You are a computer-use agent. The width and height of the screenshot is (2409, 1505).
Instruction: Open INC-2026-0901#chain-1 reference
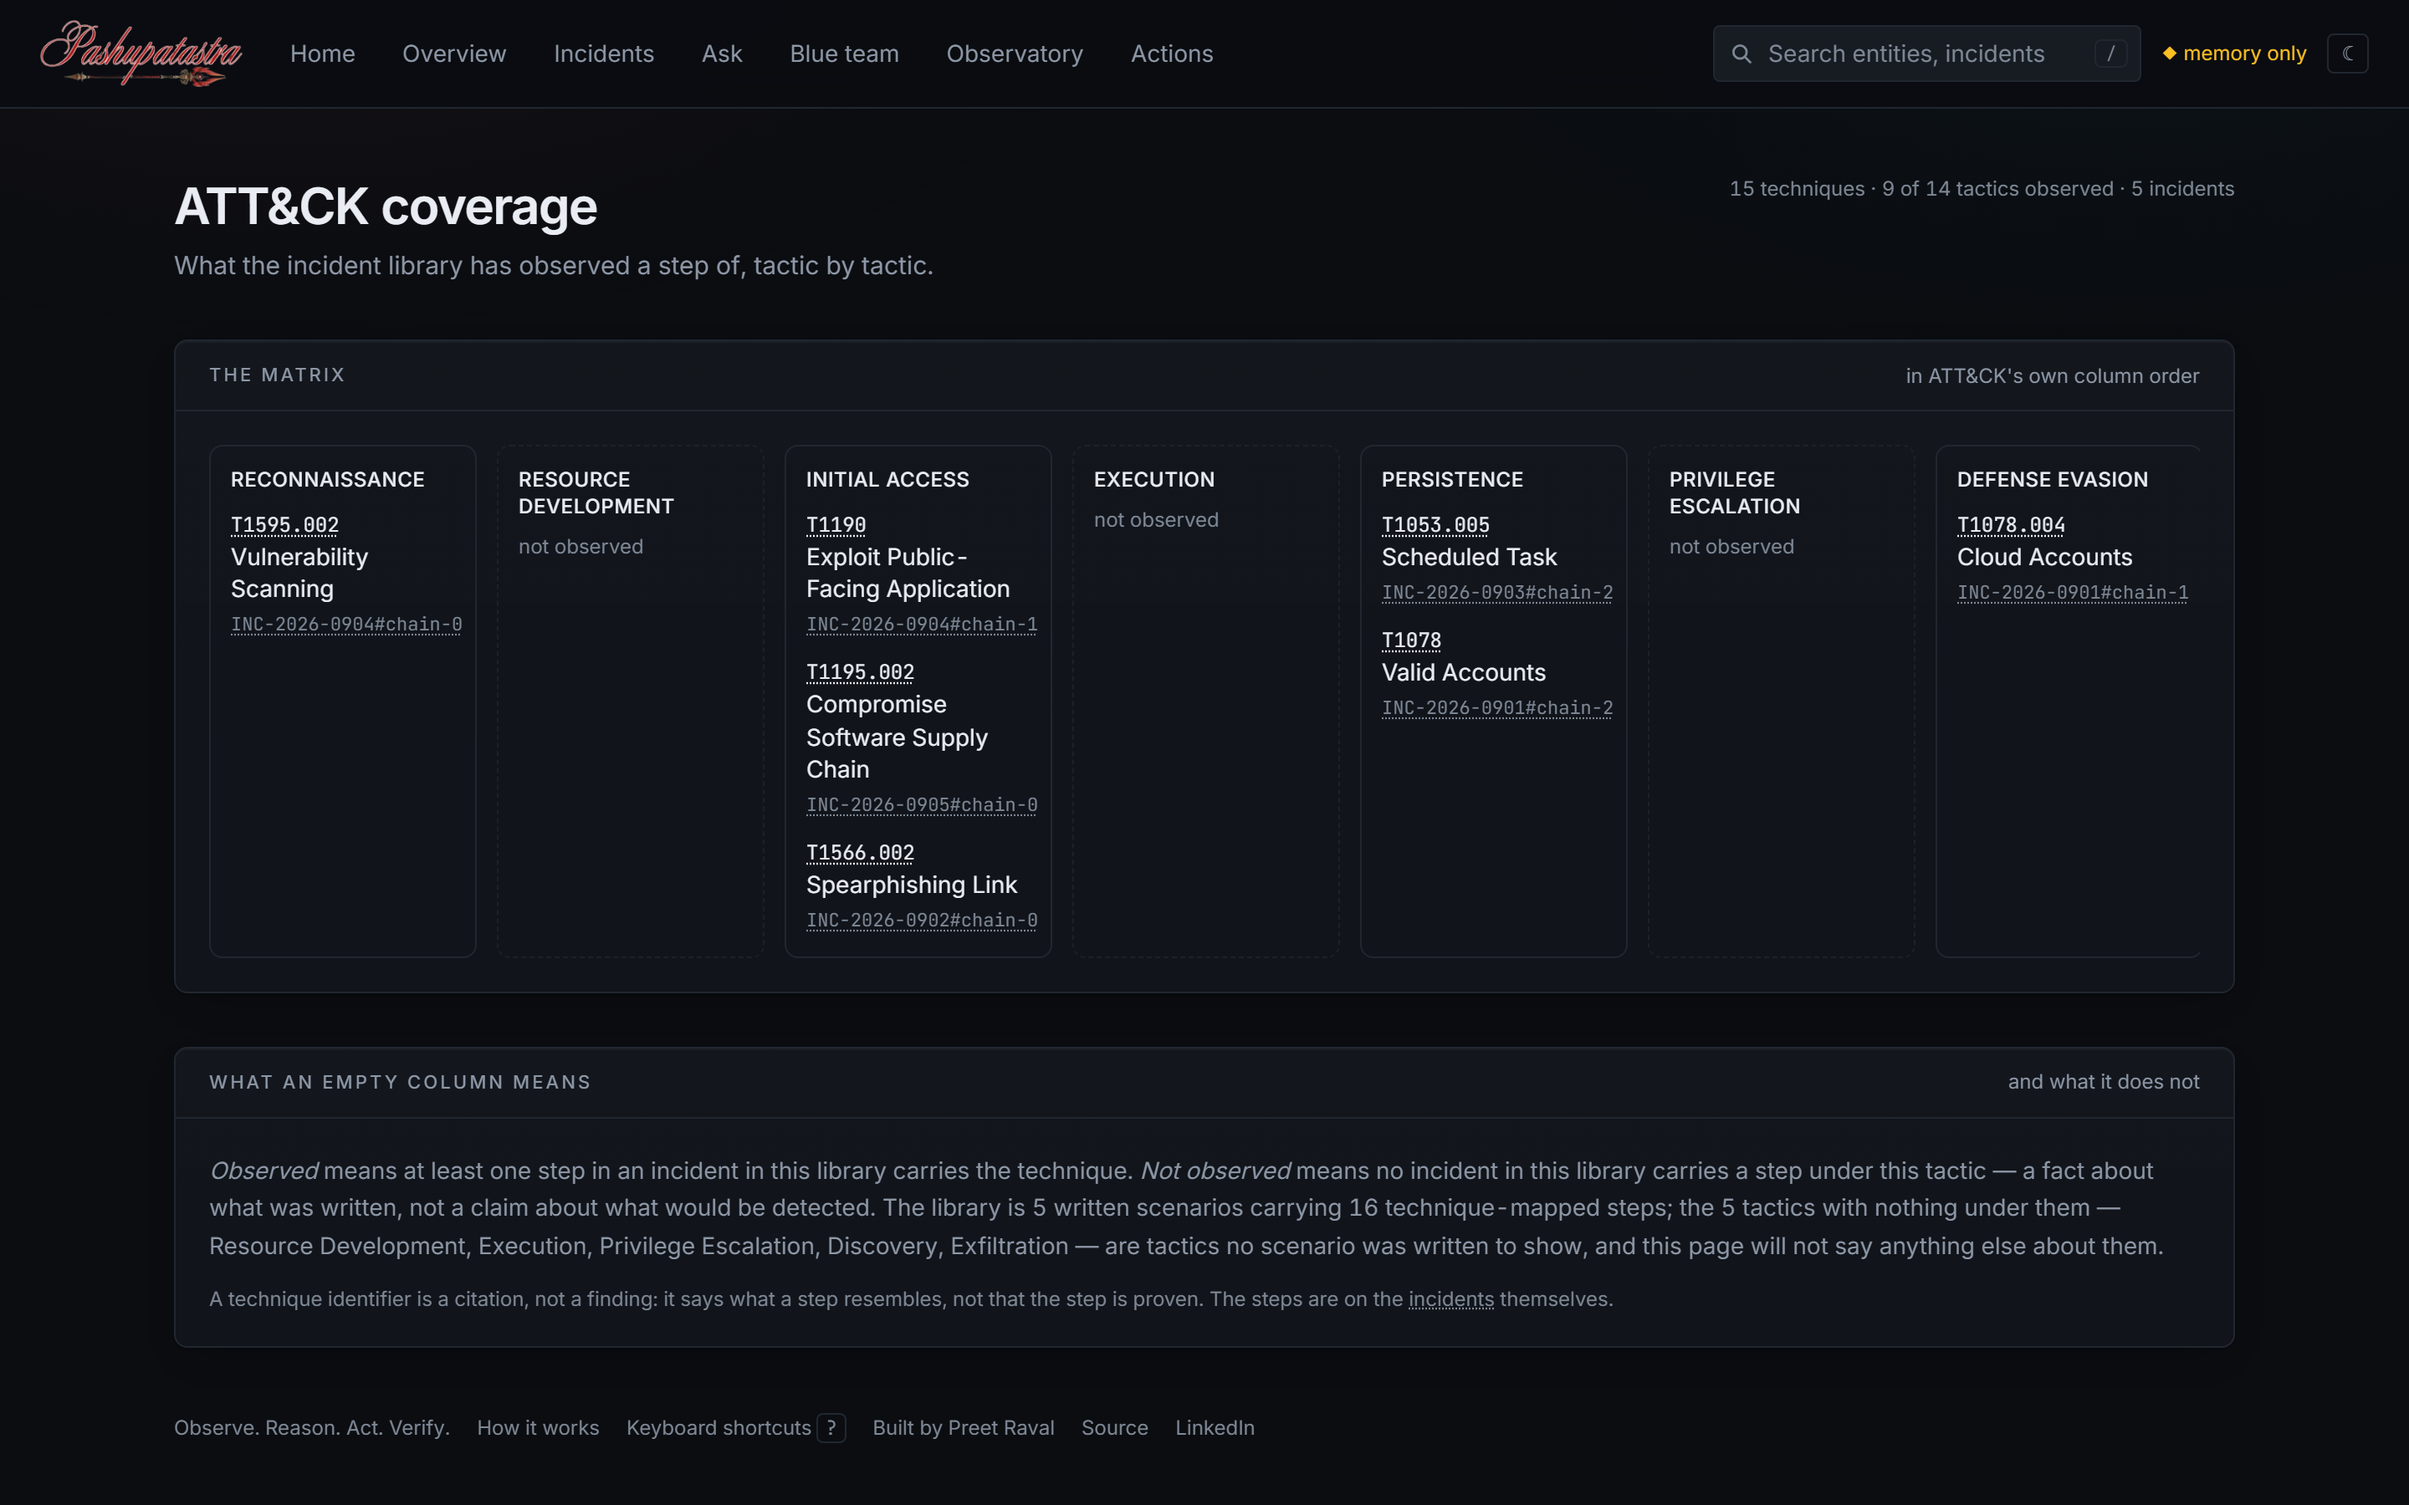pyautogui.click(x=2073, y=592)
